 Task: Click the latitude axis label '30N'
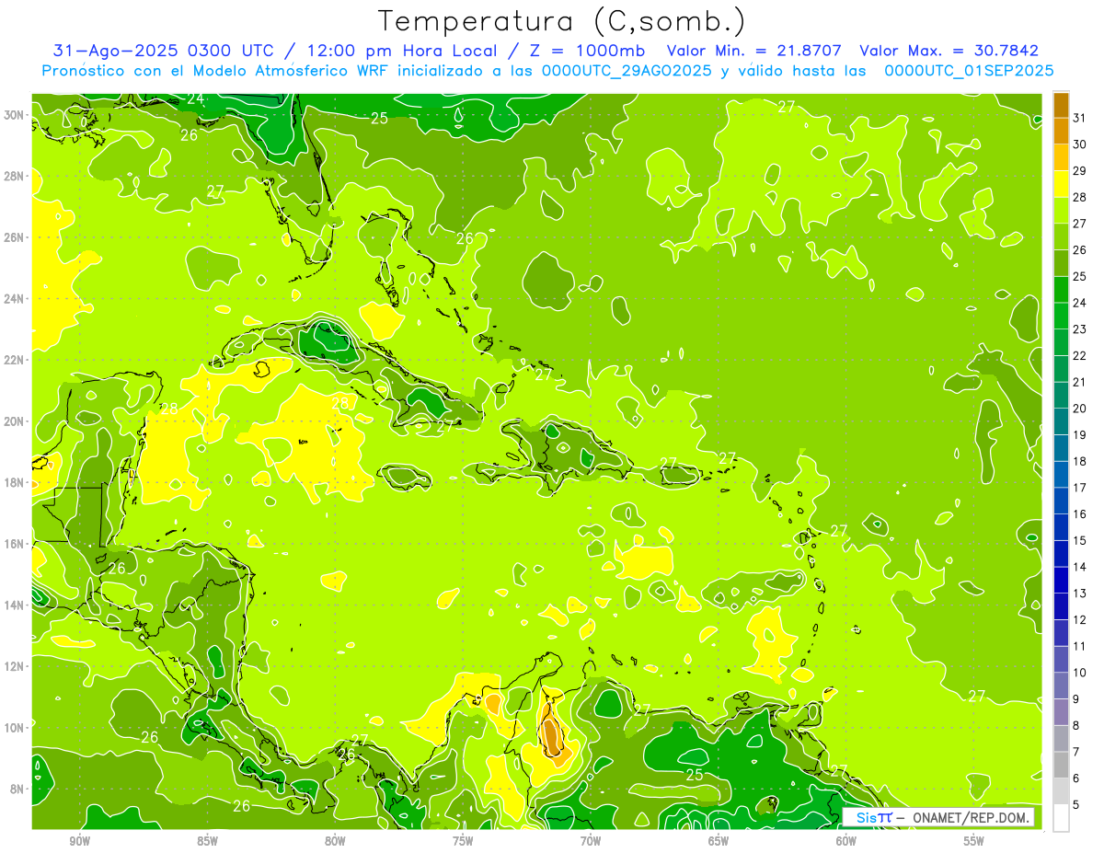coord(14,115)
